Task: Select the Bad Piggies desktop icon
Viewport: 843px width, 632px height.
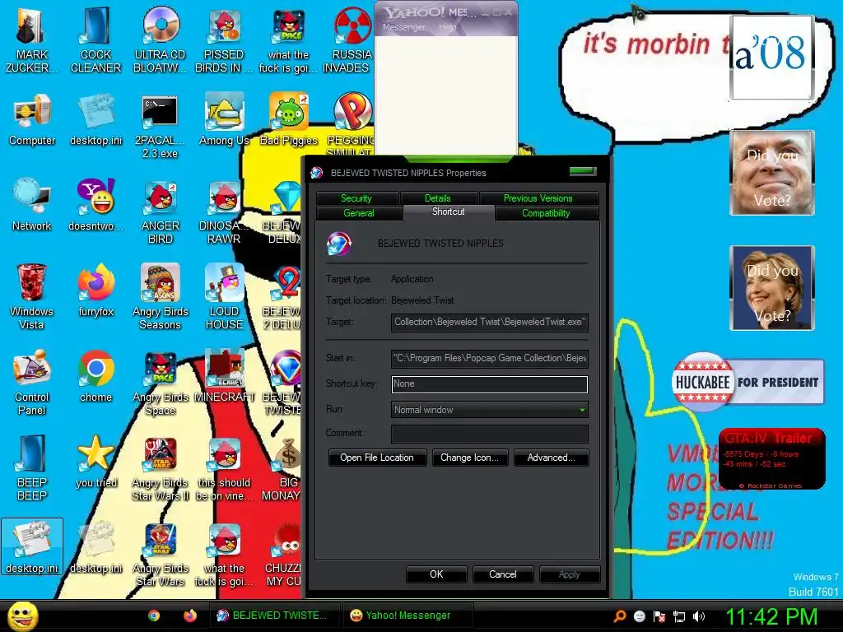Action: (289, 119)
